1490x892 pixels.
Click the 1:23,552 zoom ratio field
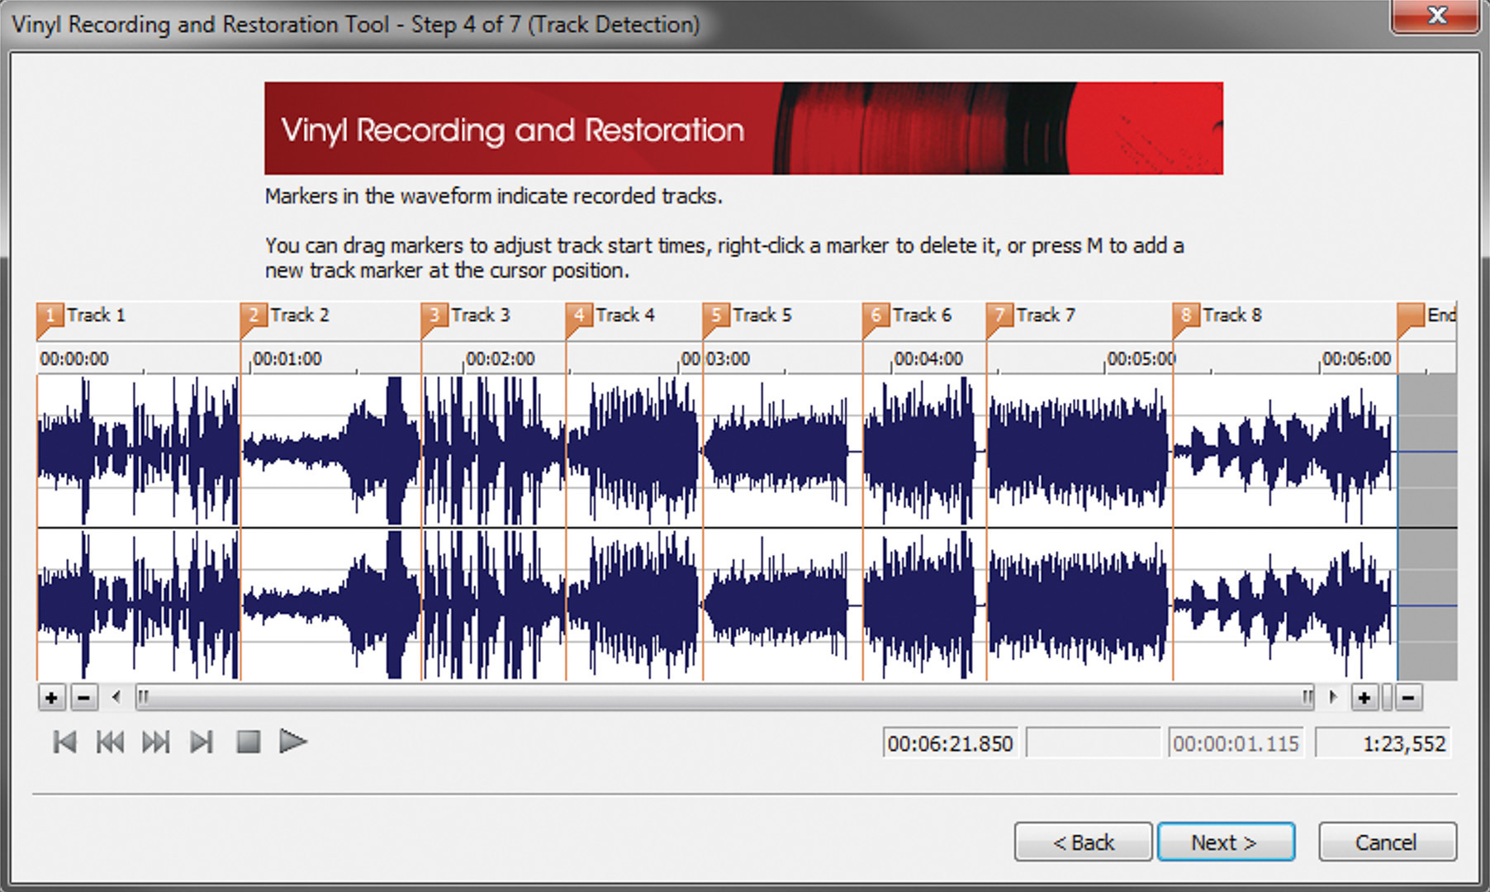(1383, 743)
